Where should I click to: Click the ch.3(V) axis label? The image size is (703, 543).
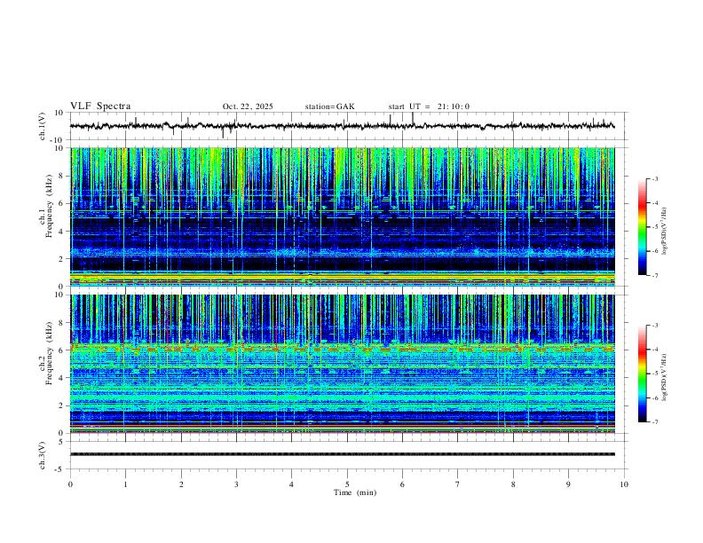tap(43, 456)
